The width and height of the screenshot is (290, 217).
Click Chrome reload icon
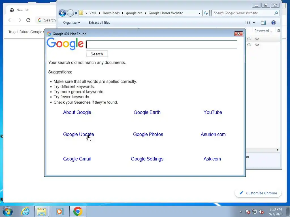(28, 20)
